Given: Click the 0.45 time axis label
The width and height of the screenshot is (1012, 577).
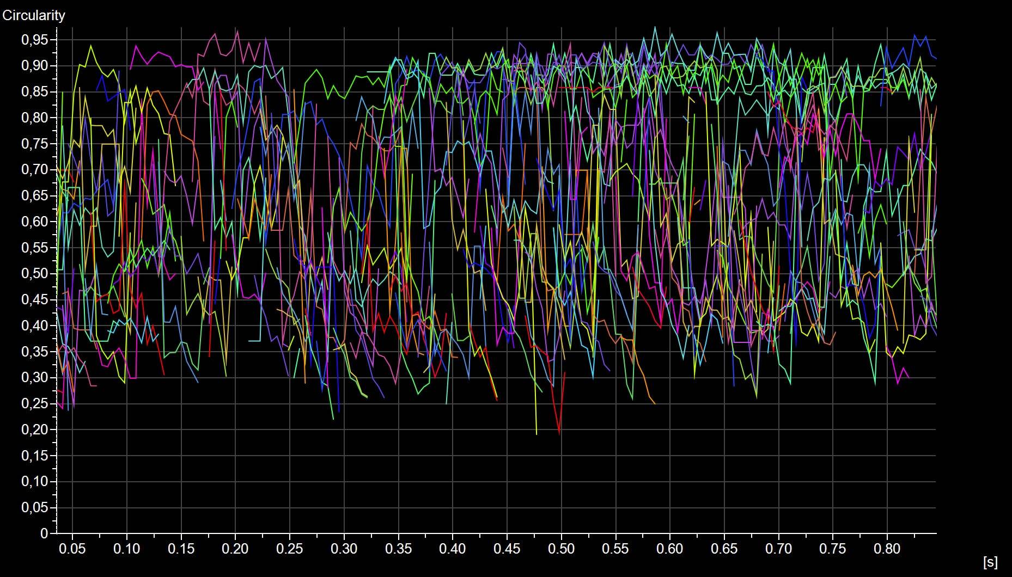Looking at the screenshot, I should 507,549.
